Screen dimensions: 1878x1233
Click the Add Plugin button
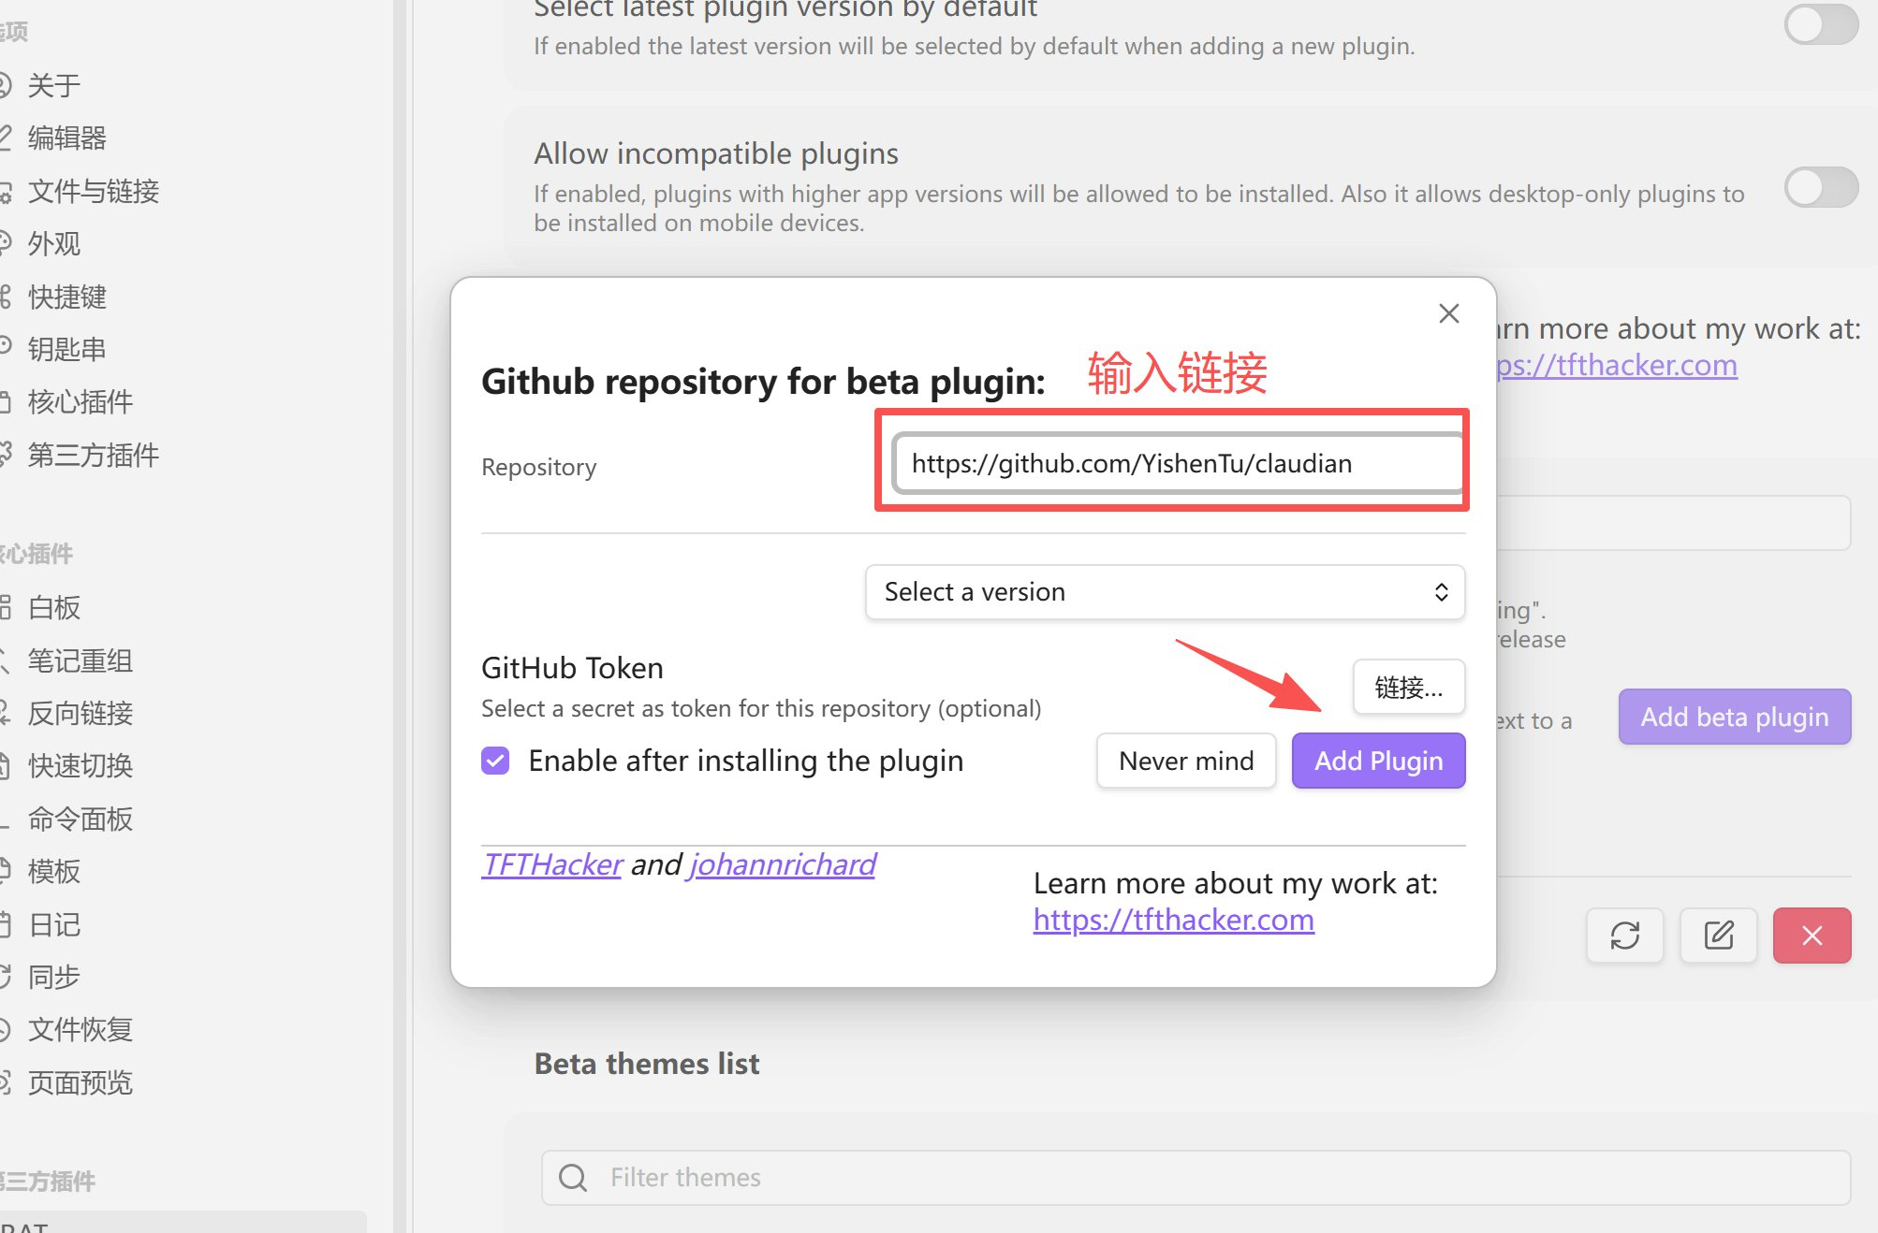[1378, 761]
